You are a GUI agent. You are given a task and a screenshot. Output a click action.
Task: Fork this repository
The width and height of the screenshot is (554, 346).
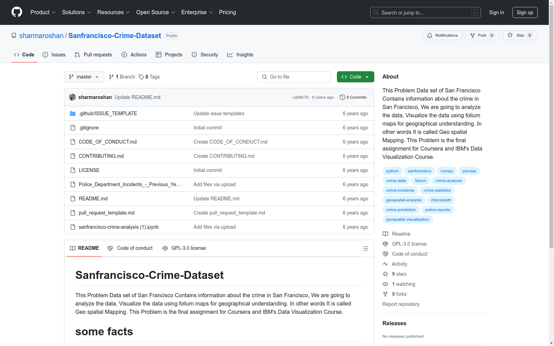pos(483,35)
